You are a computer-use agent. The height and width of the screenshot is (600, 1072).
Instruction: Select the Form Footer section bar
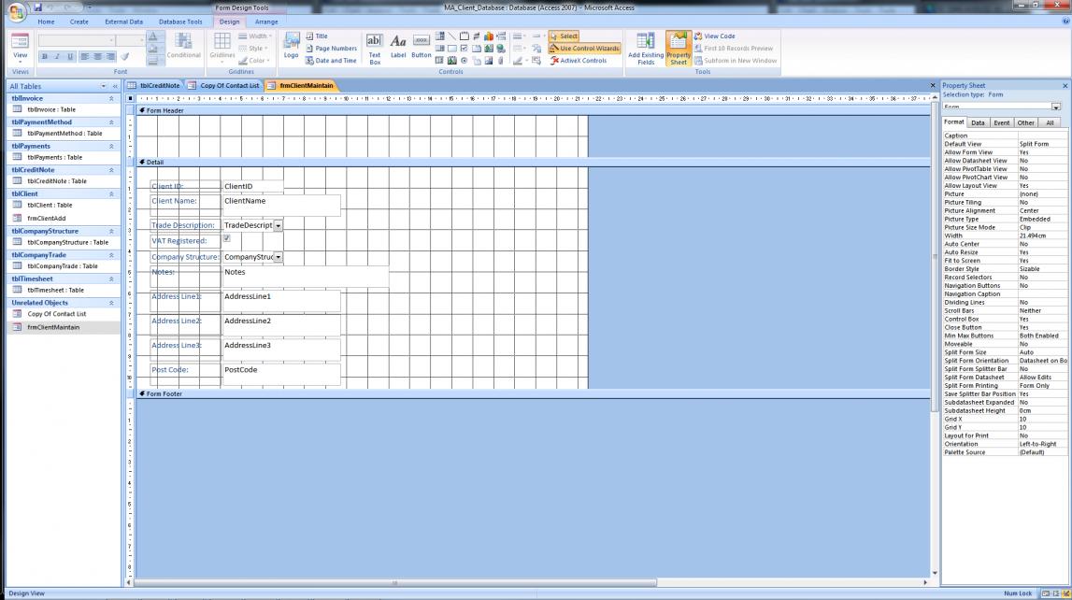coord(534,394)
